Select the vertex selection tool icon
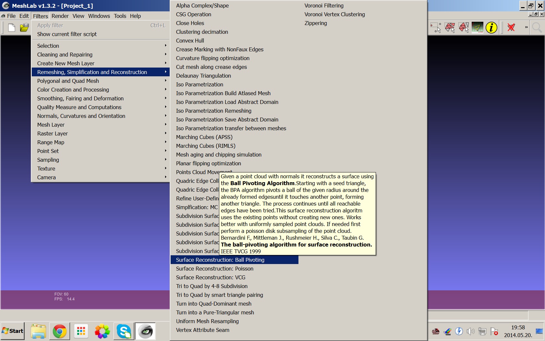This screenshot has height=341, width=545. [436, 28]
